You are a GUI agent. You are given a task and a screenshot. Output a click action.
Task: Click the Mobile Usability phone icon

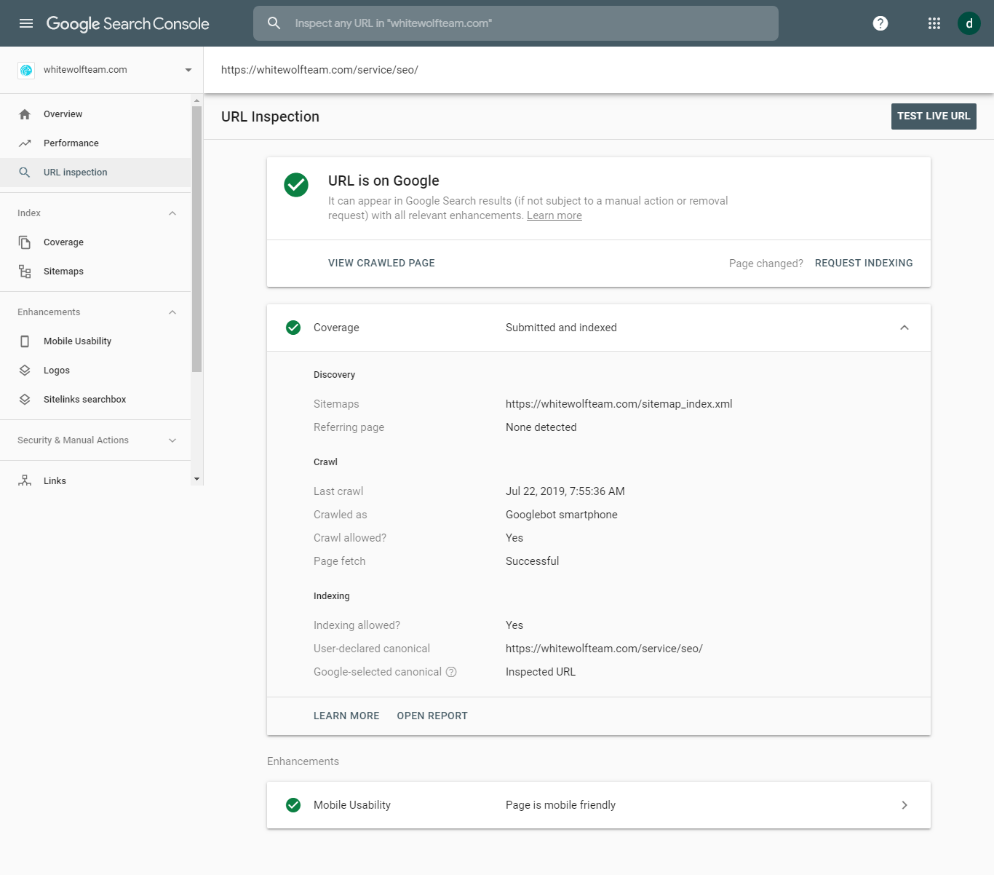tap(25, 341)
